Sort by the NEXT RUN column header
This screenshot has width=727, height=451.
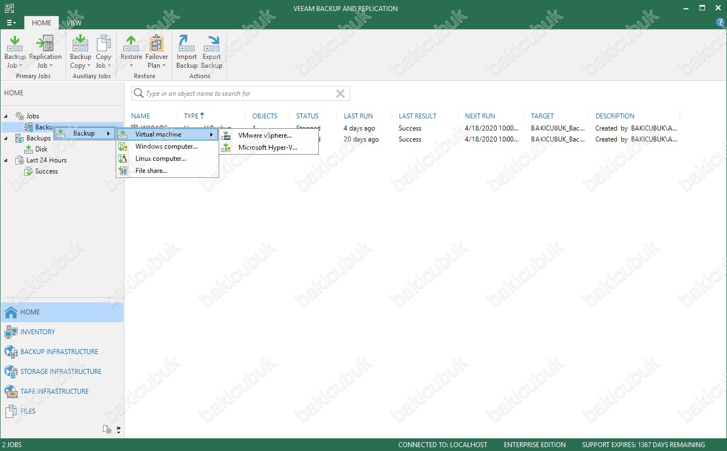click(480, 116)
